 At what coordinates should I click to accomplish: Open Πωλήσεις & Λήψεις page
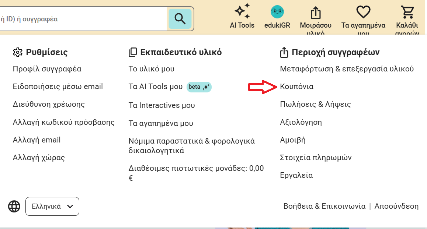tap(315, 104)
